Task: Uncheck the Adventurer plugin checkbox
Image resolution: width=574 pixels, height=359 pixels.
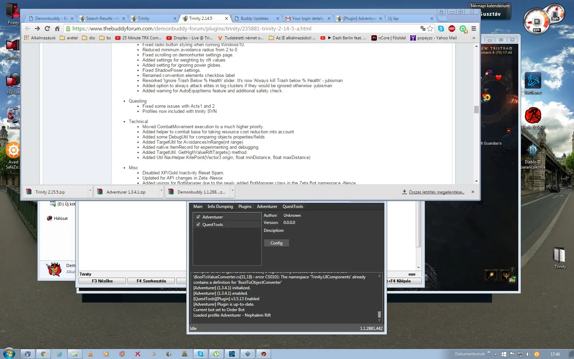Action: pos(198,217)
